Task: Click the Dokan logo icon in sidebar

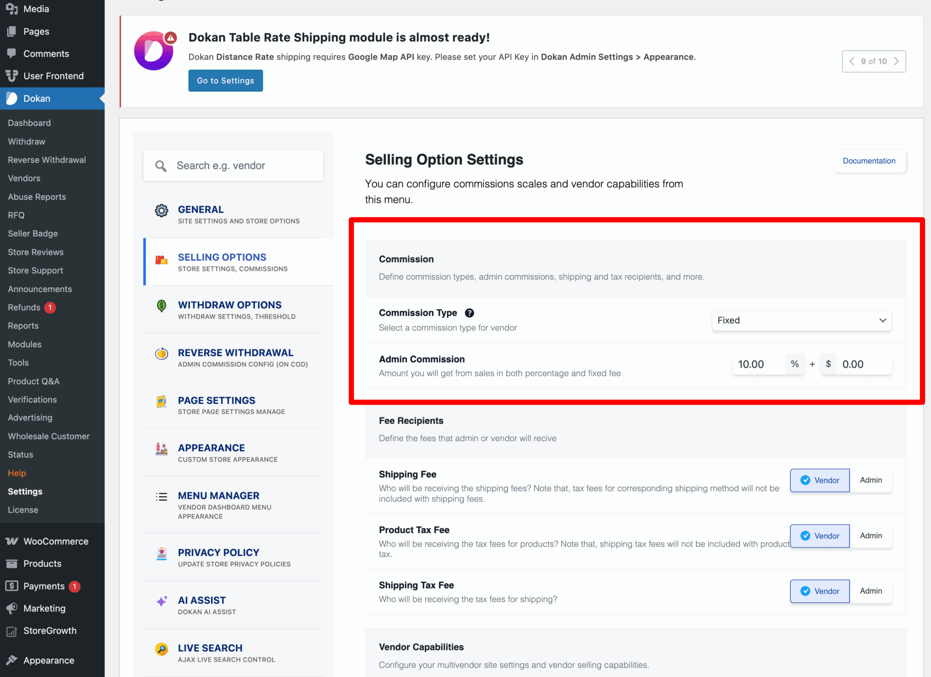Action: point(12,98)
